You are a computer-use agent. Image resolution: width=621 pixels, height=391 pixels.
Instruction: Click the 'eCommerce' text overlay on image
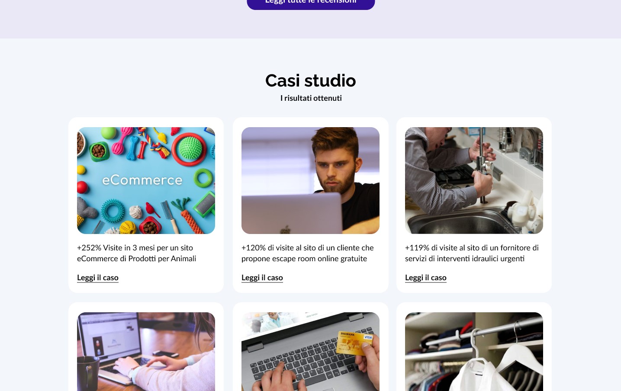click(x=142, y=180)
